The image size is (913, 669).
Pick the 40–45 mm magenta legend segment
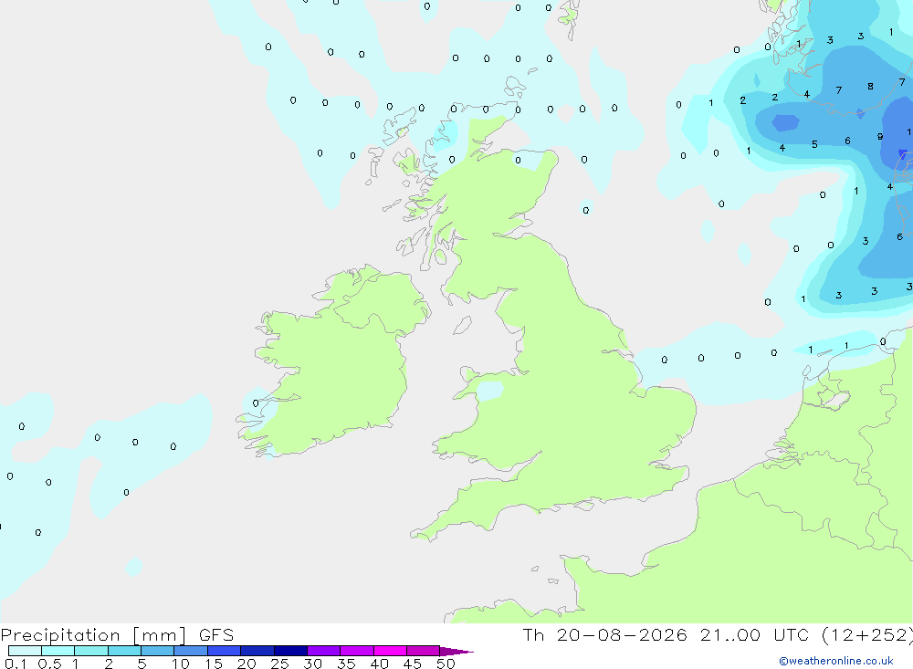(x=390, y=651)
